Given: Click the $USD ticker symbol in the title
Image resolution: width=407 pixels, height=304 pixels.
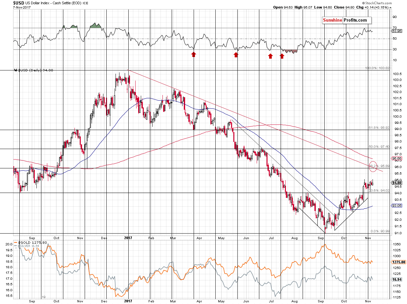Looking at the screenshot, I should tap(19, 3).
